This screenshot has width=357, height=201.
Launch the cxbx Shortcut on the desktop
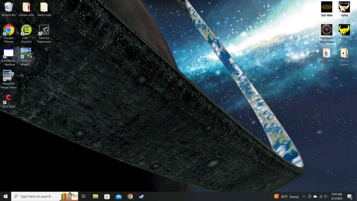[x=26, y=34]
